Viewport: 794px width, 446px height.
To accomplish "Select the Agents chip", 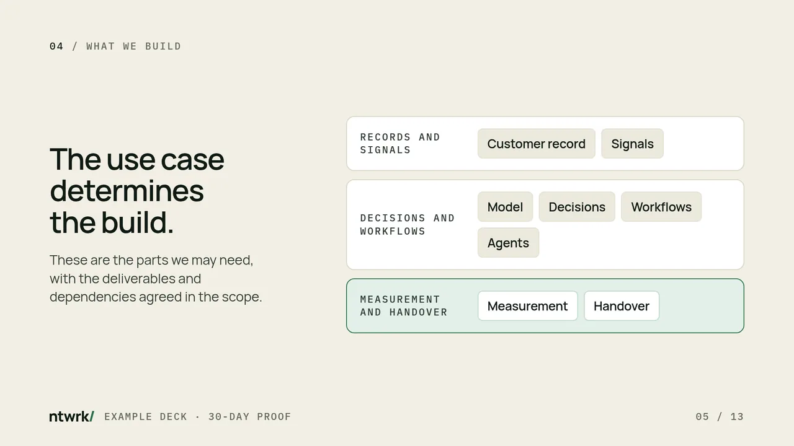I will 508,243.
